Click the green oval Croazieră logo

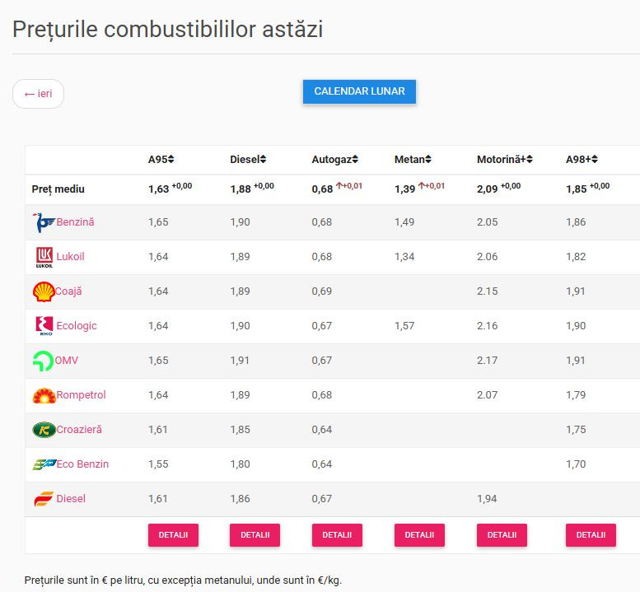point(44,430)
